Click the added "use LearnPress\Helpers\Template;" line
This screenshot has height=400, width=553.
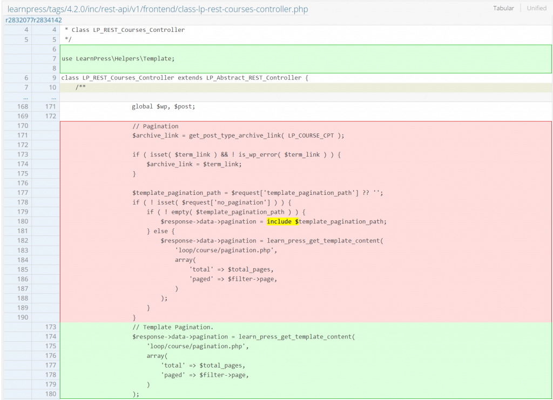[x=118, y=59]
